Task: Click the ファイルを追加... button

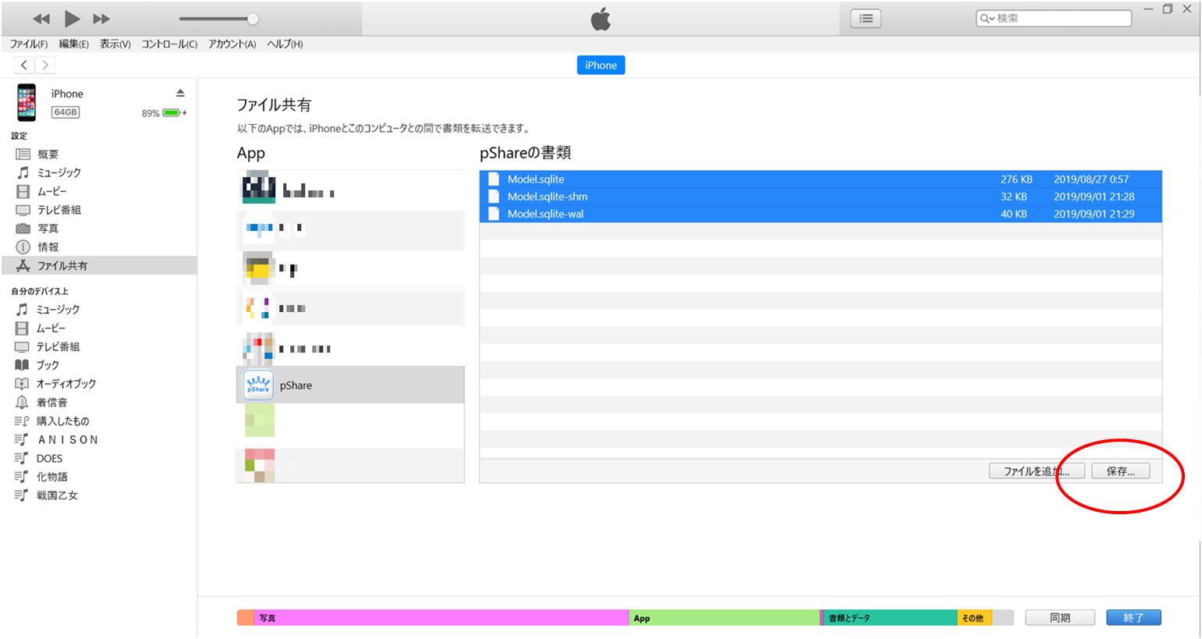Action: tap(1037, 471)
